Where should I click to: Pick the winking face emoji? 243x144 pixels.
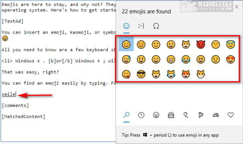click(216, 59)
